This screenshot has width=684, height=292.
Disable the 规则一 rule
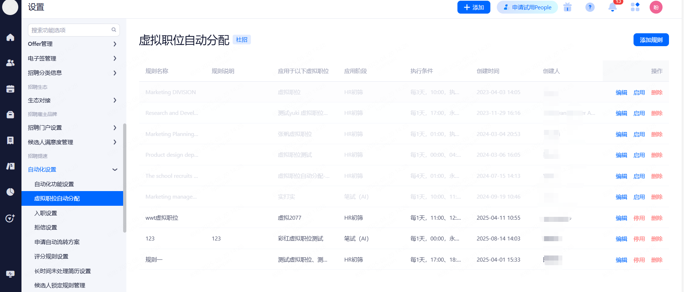tap(639, 260)
